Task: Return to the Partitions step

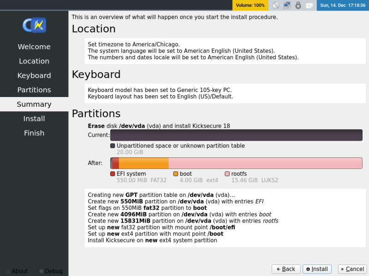Action: (34, 90)
